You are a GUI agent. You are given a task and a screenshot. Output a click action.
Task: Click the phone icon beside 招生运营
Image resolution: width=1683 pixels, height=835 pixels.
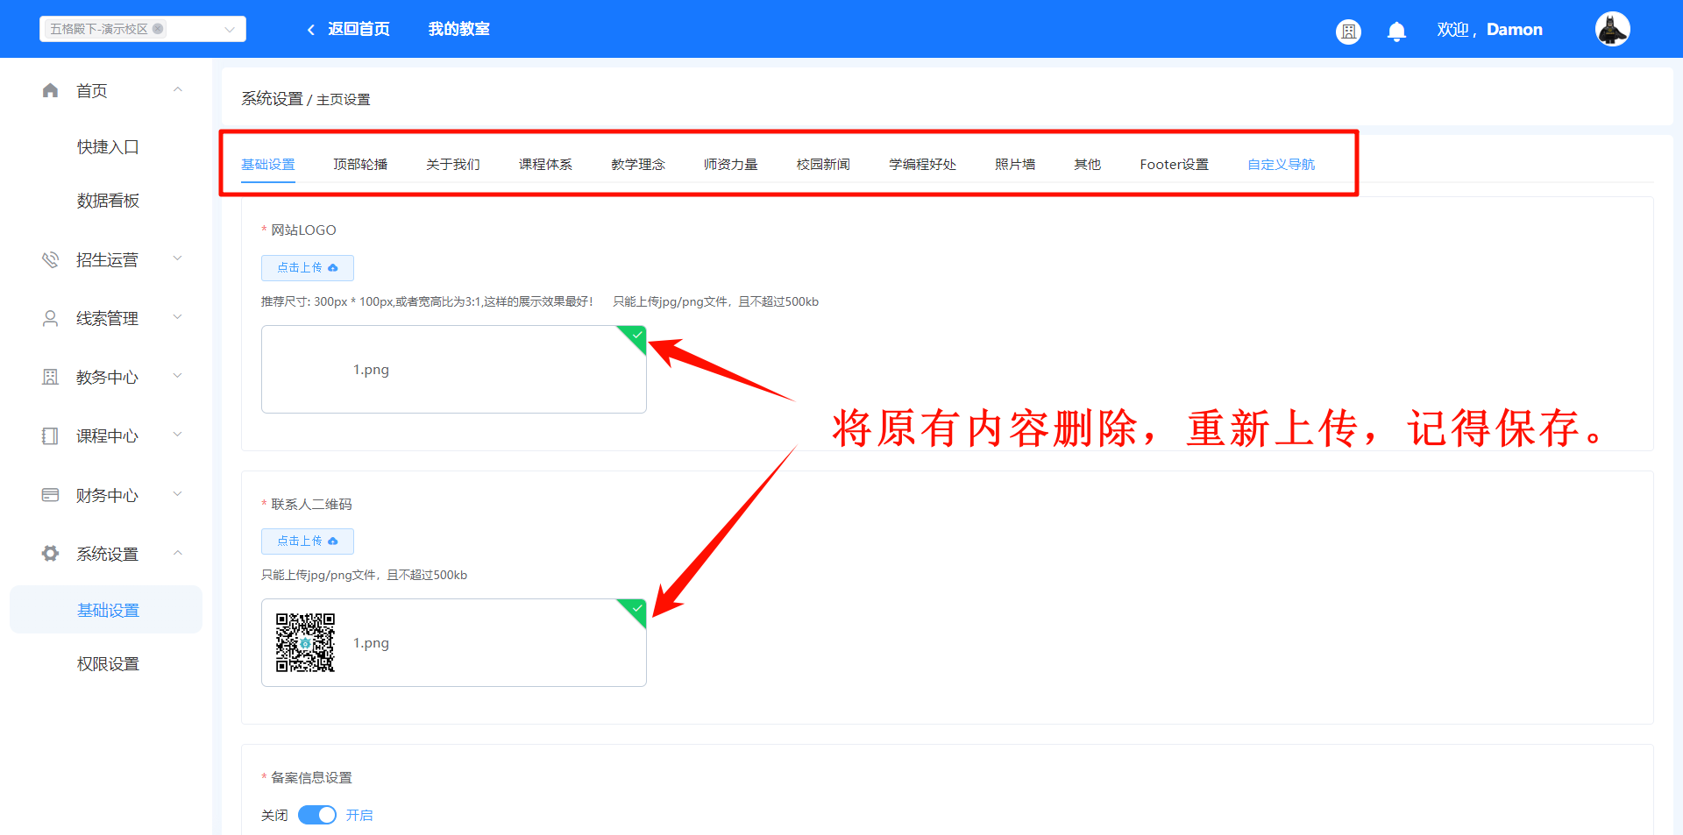pyautogui.click(x=50, y=259)
